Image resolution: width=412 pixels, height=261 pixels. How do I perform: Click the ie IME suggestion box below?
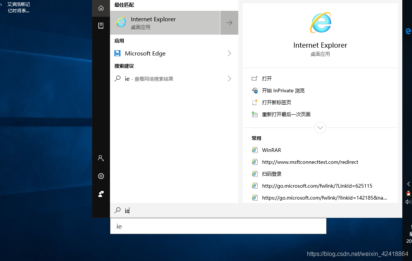[x=218, y=226]
